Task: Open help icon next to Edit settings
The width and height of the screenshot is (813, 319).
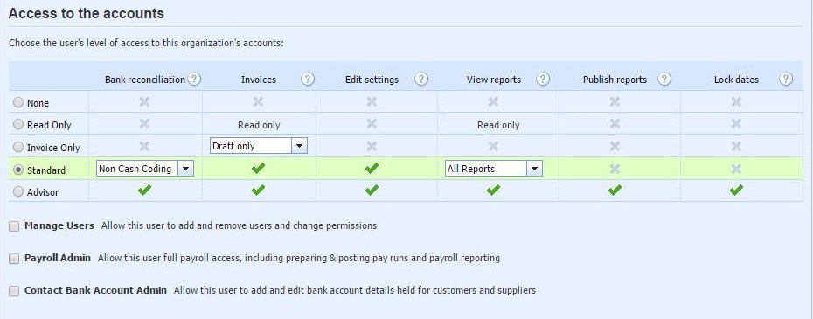Action: 421,80
